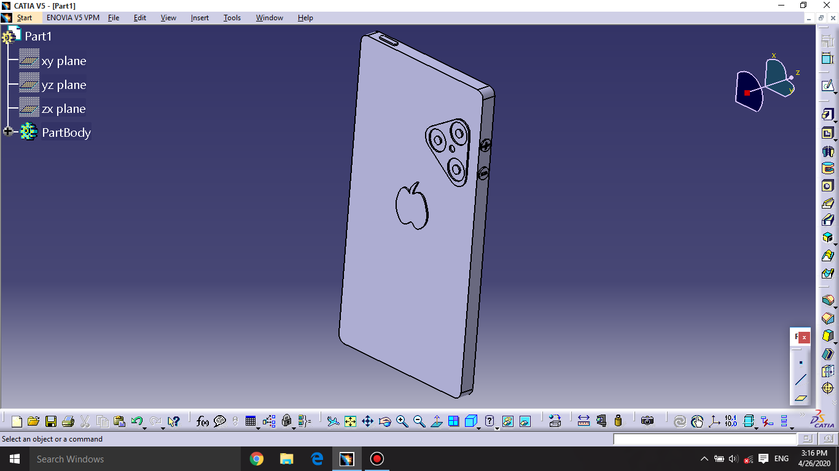839x471 pixels.
Task: Click the Fit All In view icon
Action: pos(350,421)
